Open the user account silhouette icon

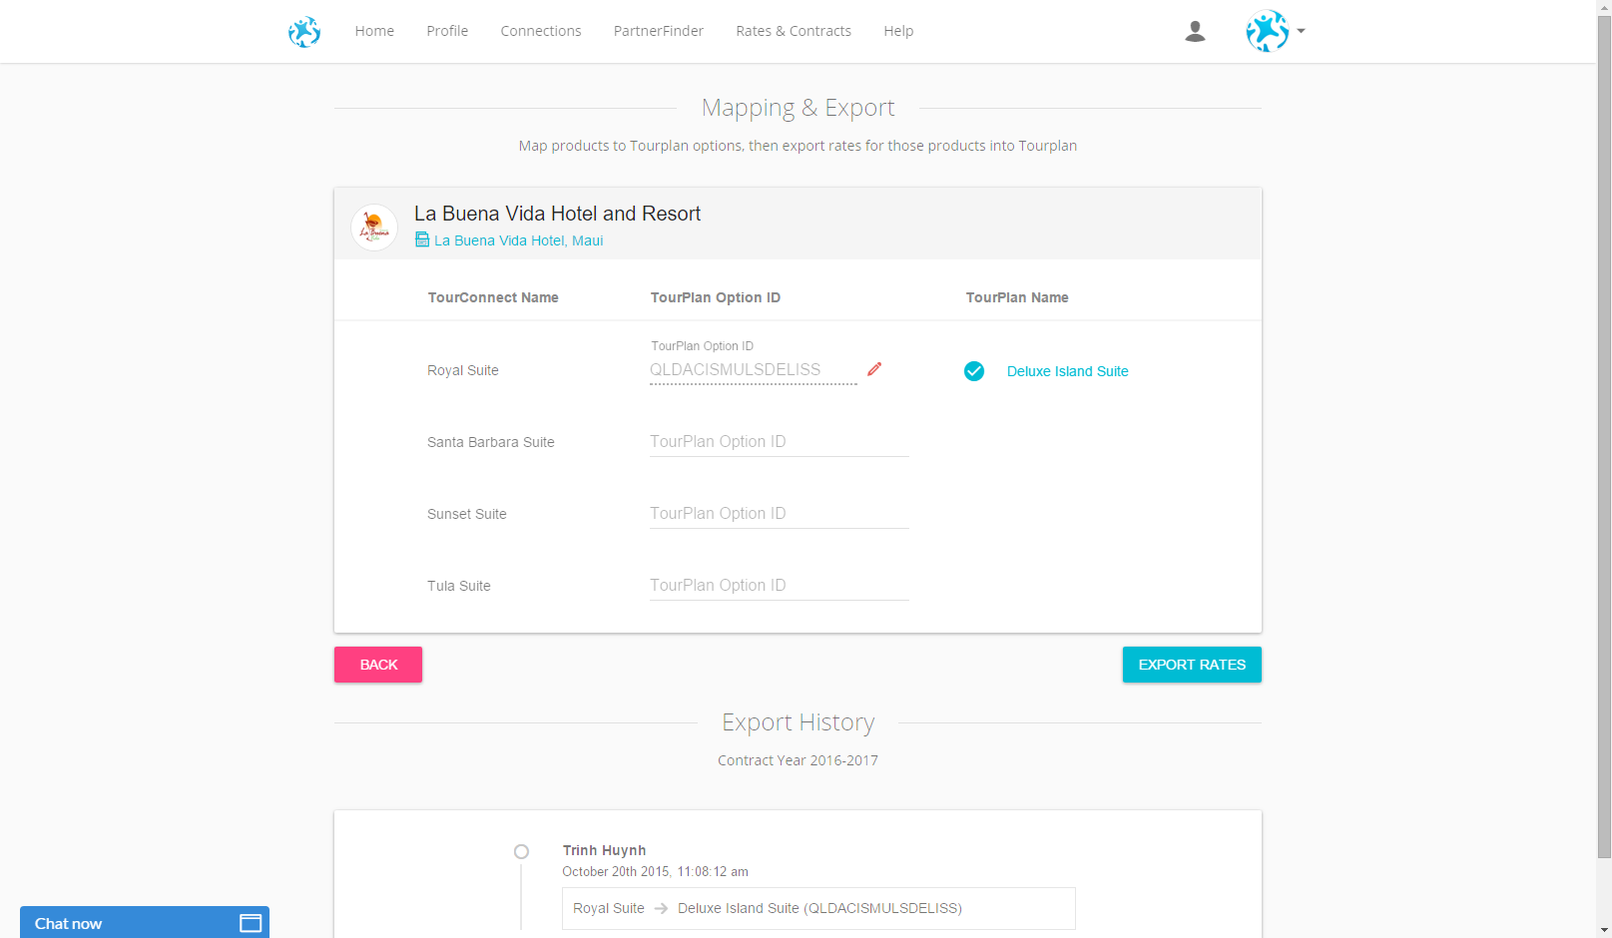1195,32
